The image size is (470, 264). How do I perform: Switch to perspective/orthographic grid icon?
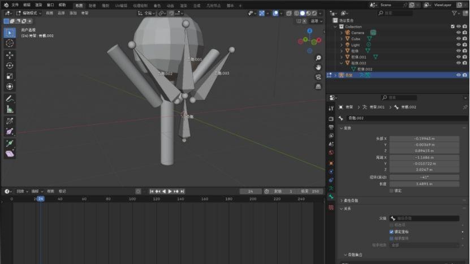click(x=318, y=86)
